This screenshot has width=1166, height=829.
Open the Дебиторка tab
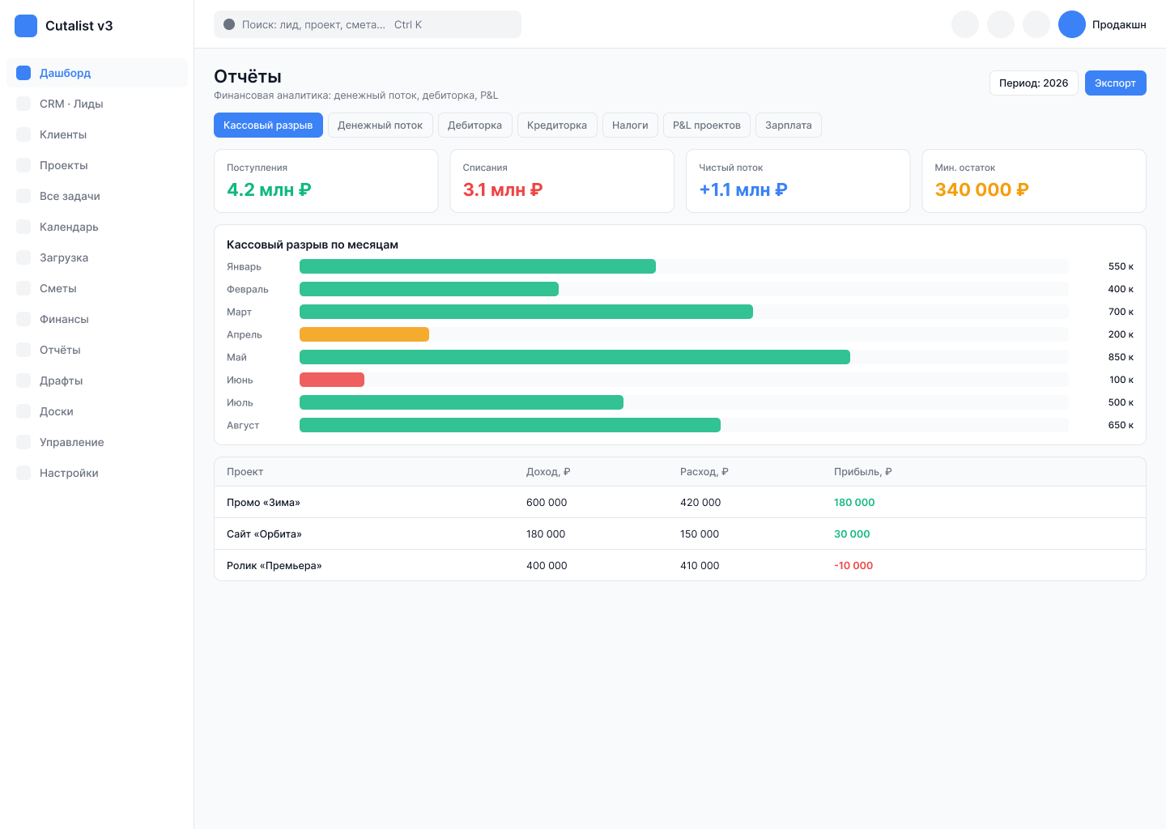tap(474, 125)
